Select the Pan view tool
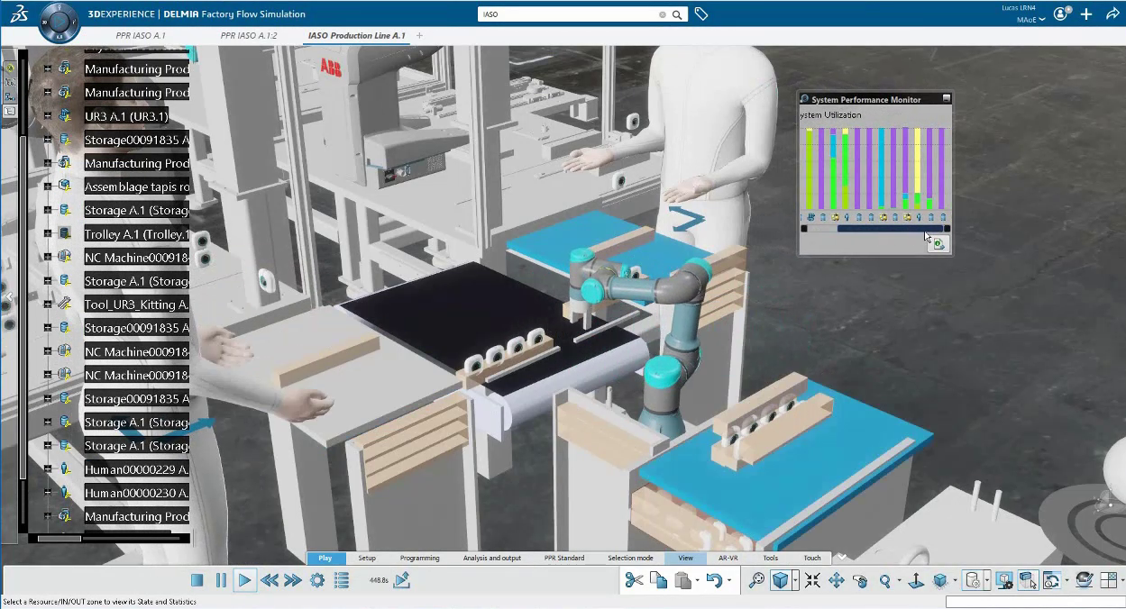1126x609 pixels. (836, 581)
